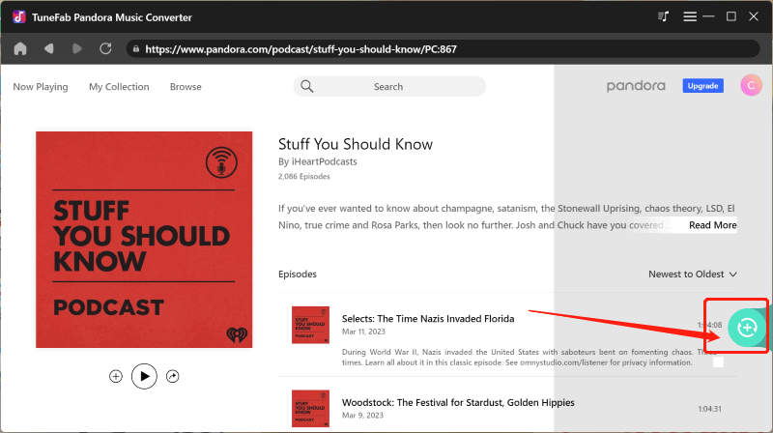Click the TuneFab app logo icon
This screenshot has width=773, height=433.
(x=19, y=16)
